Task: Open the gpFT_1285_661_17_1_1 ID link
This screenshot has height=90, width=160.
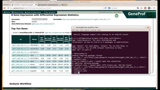Action: tap(21, 45)
